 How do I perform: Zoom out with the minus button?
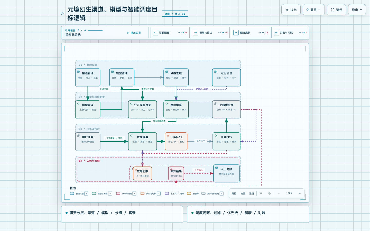click(x=279, y=194)
